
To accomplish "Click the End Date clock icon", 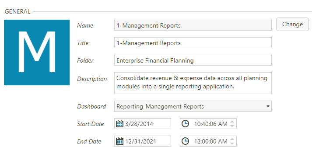I will click(186, 141).
